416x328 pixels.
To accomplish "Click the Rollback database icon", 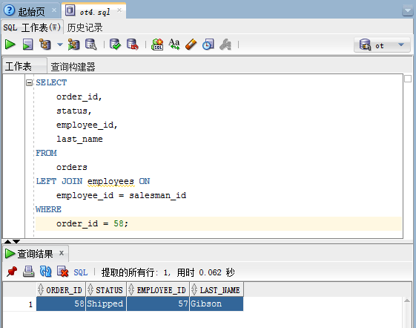I will click(x=133, y=45).
